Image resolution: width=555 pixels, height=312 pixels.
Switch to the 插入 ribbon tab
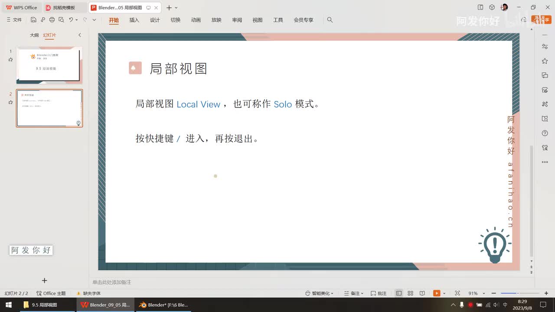click(134, 20)
